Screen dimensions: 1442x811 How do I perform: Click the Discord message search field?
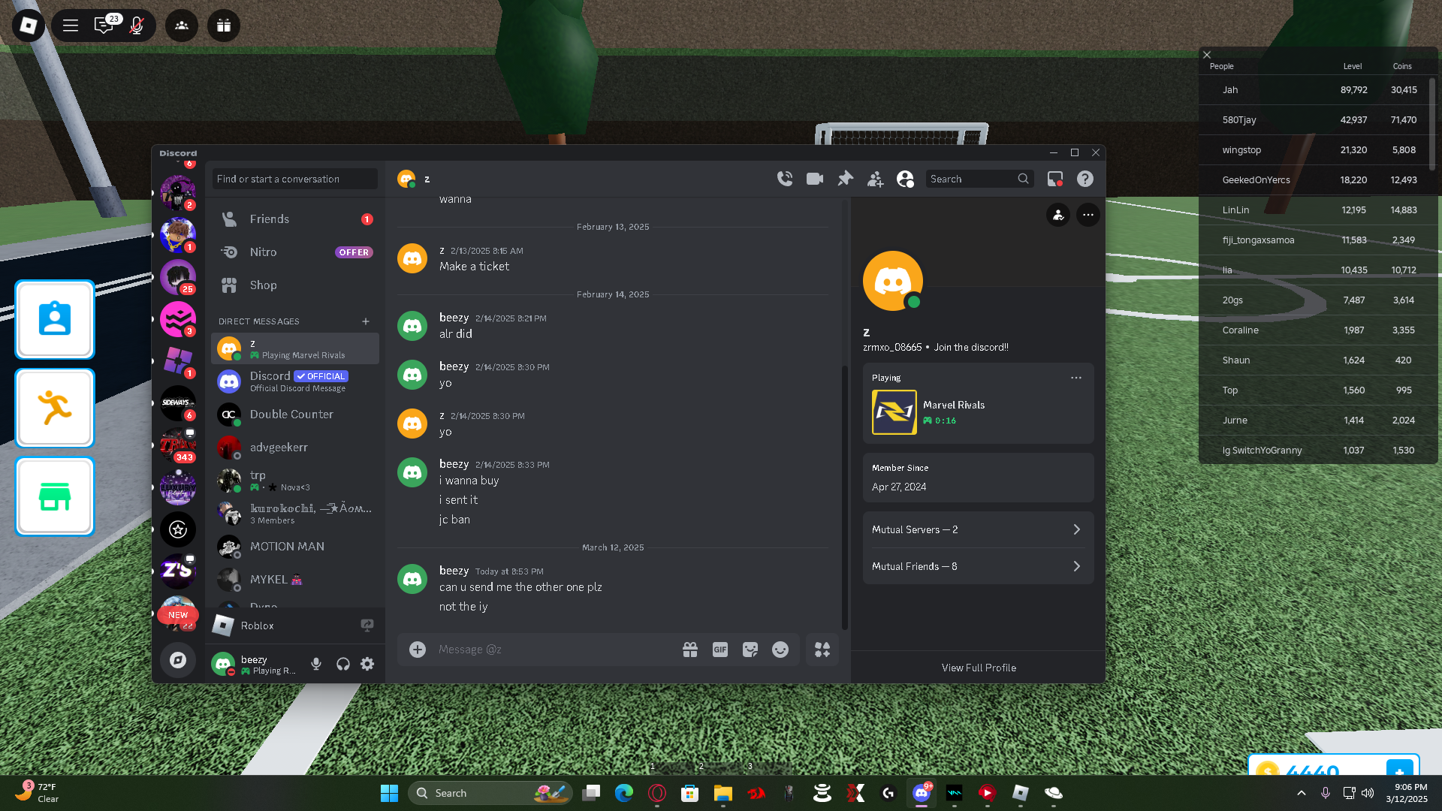click(979, 179)
